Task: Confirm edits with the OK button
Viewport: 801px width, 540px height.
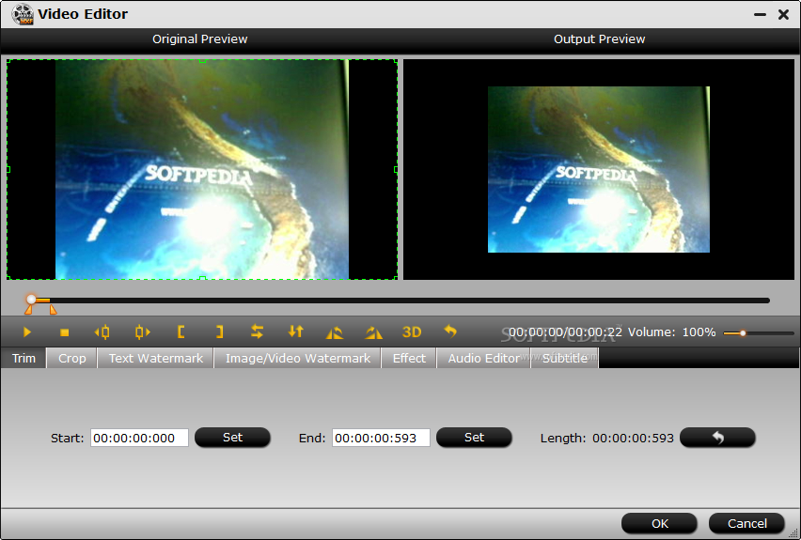Action: 659,523
